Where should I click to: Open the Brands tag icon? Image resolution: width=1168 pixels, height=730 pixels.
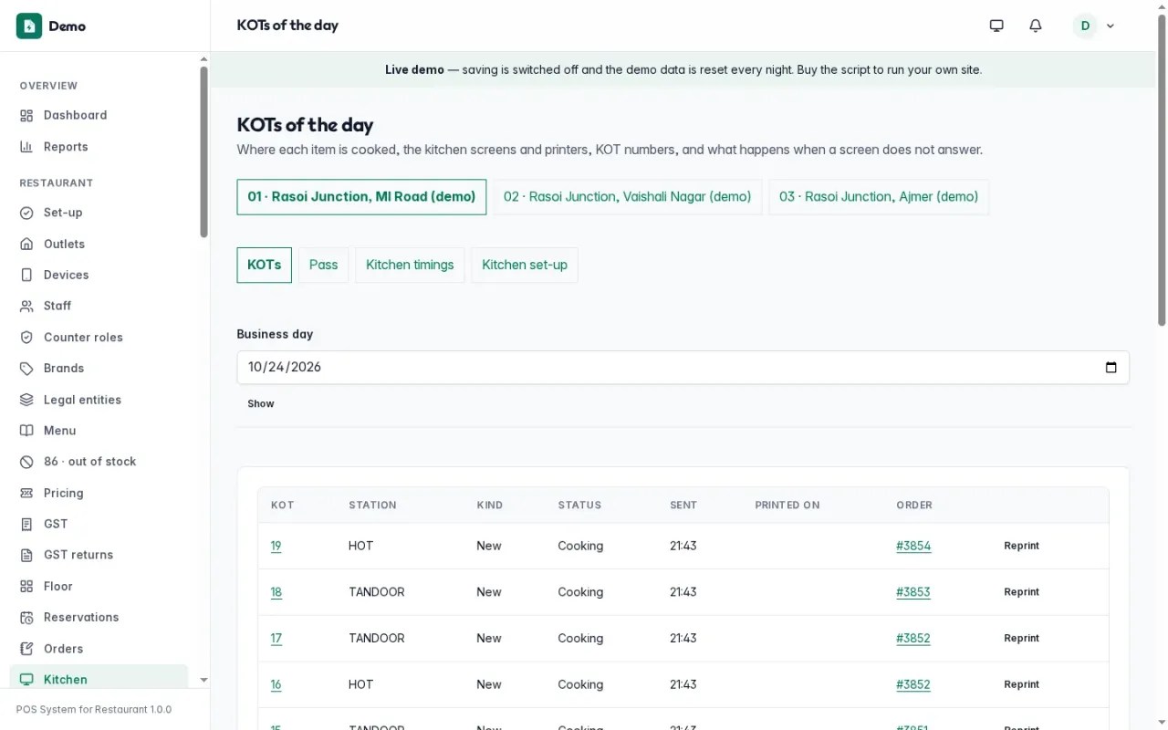click(26, 369)
